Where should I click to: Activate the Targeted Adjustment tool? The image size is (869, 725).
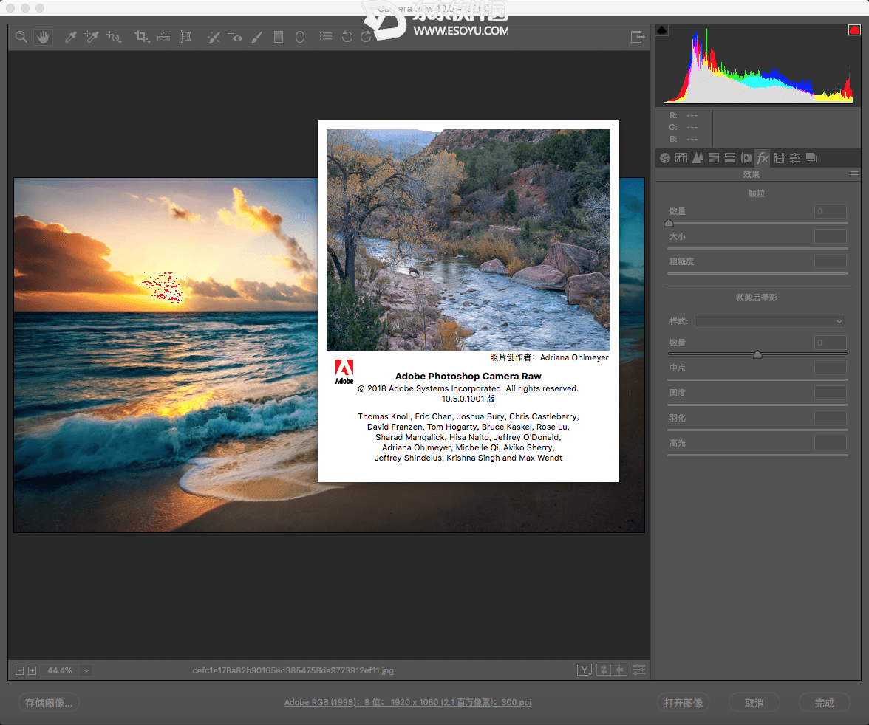114,37
